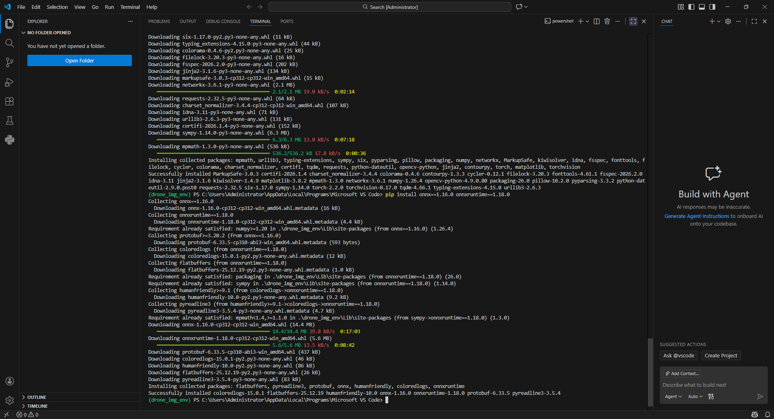This screenshot has width=774, height=419.
Task: Open Source Control view
Action: [x=10, y=62]
